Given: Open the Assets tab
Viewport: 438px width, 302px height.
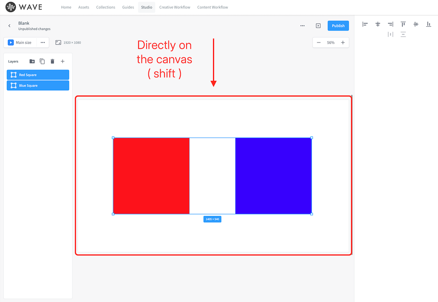Looking at the screenshot, I should pos(83,7).
